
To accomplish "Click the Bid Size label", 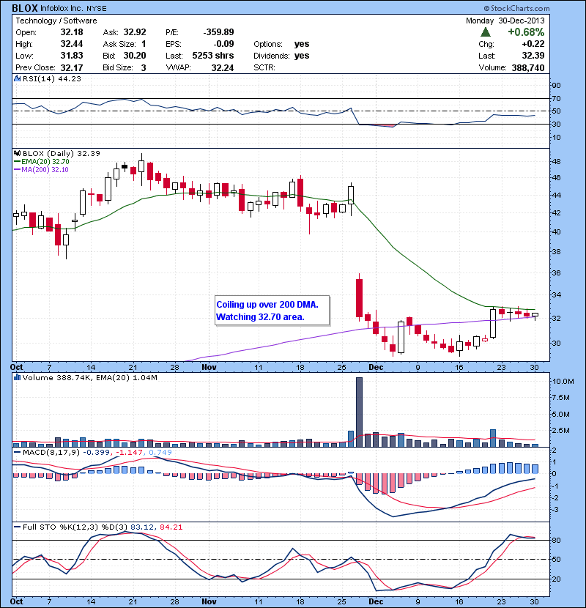I will [118, 68].
